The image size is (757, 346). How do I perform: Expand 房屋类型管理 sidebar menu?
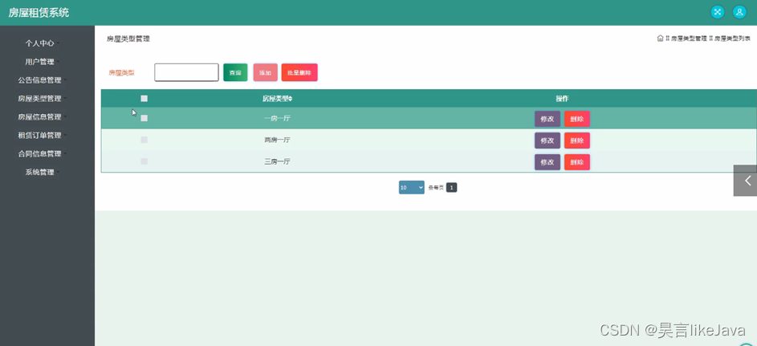[39, 99]
